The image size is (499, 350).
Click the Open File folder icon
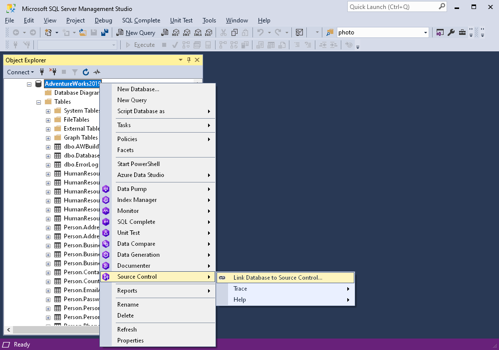pyautogui.click(x=83, y=32)
